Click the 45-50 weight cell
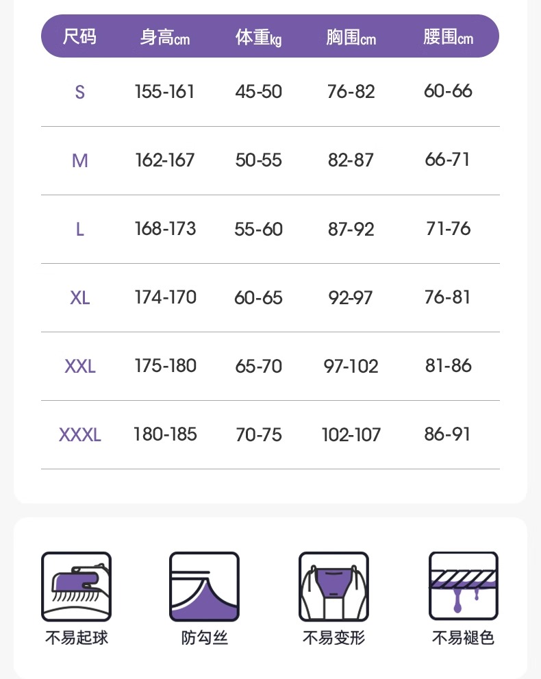This screenshot has width=541, height=679. (x=258, y=92)
